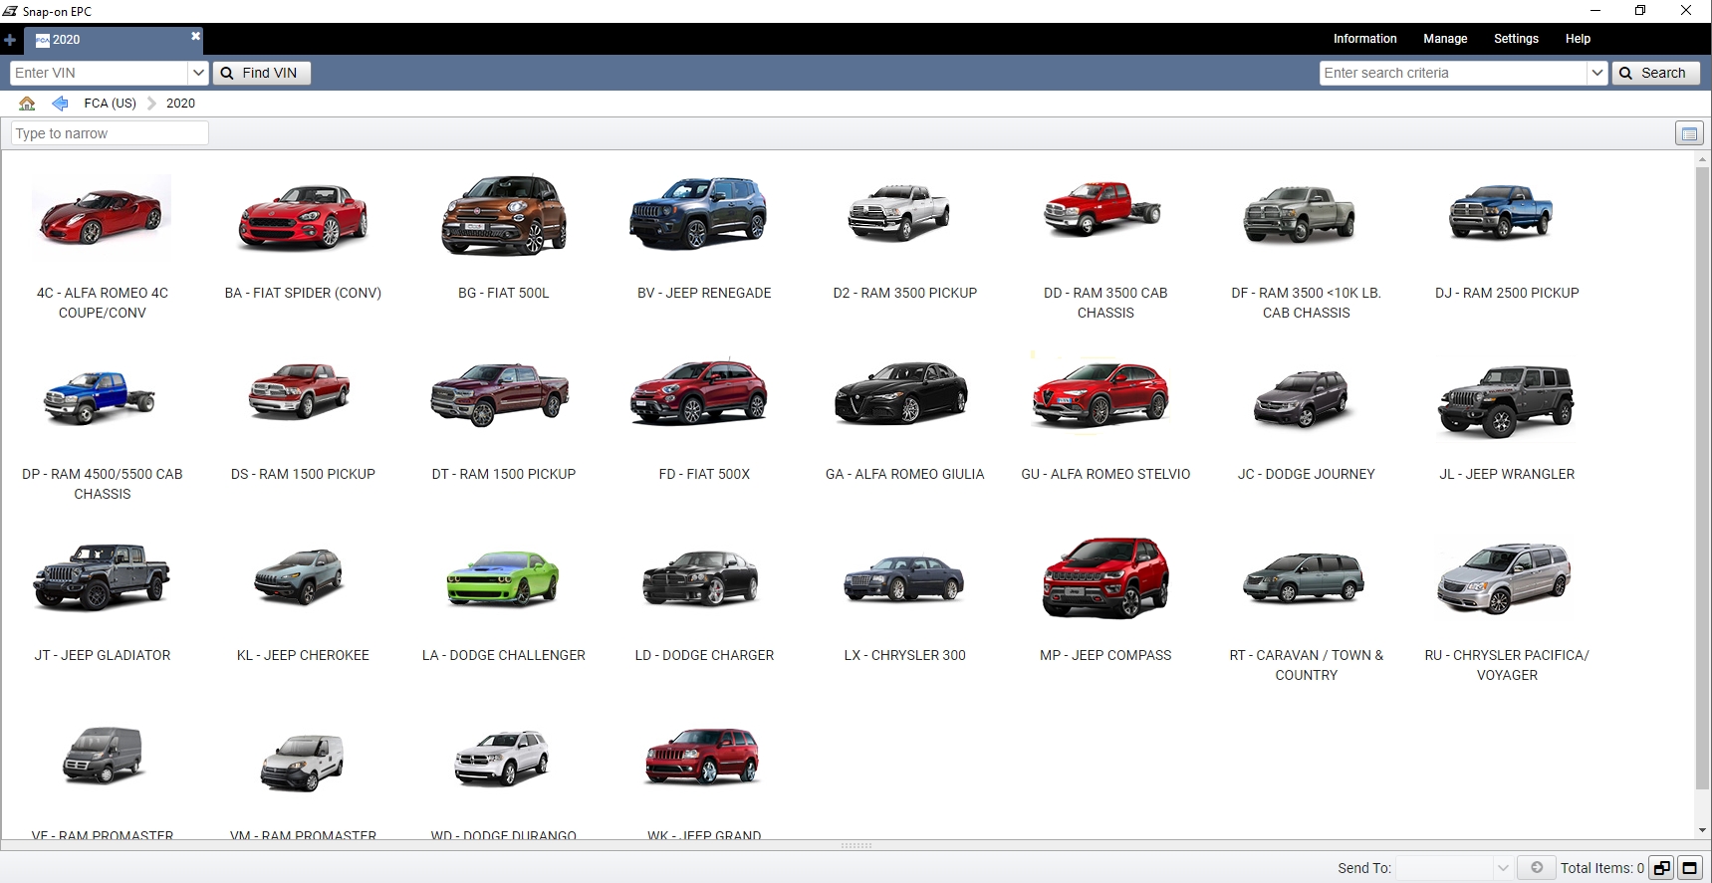This screenshot has height=883, width=1712.
Task: Click the "GA - ALFA ROMEO GIULIA" label
Action: [x=904, y=474]
